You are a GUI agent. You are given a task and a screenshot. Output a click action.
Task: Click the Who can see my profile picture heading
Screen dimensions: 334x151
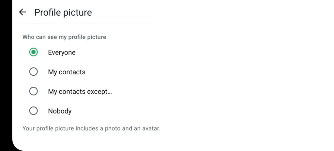[x=64, y=37]
